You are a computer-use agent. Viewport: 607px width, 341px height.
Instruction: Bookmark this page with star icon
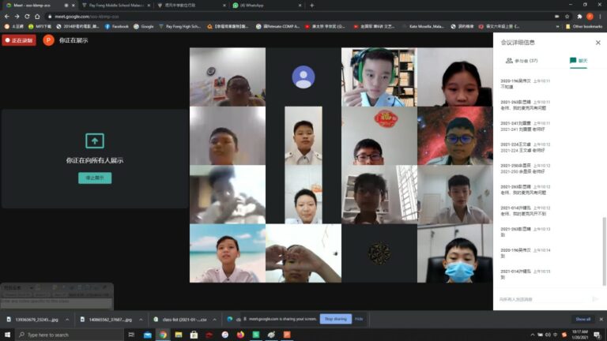(567, 17)
